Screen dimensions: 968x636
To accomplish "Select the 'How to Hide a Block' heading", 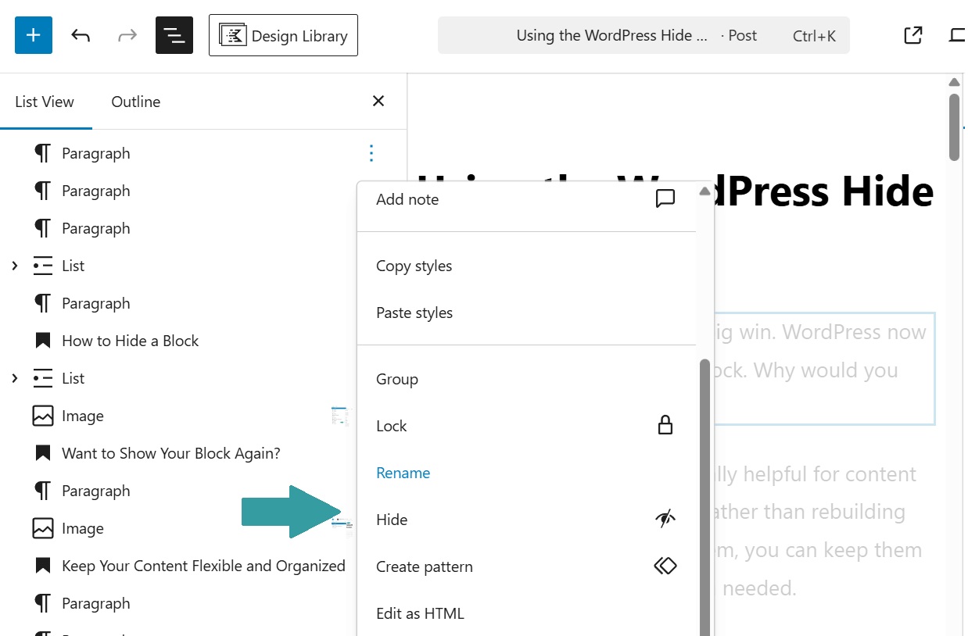I will pyautogui.click(x=130, y=341).
